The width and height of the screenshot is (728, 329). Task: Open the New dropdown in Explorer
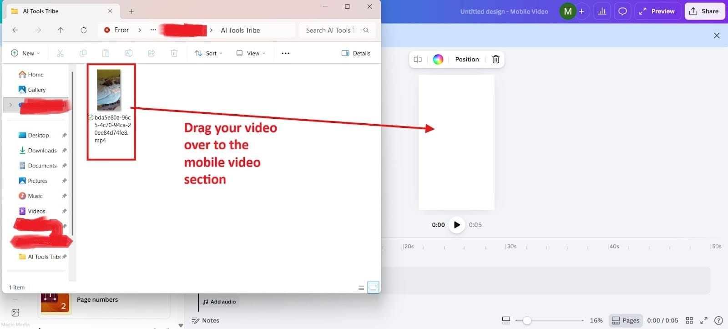coord(25,53)
